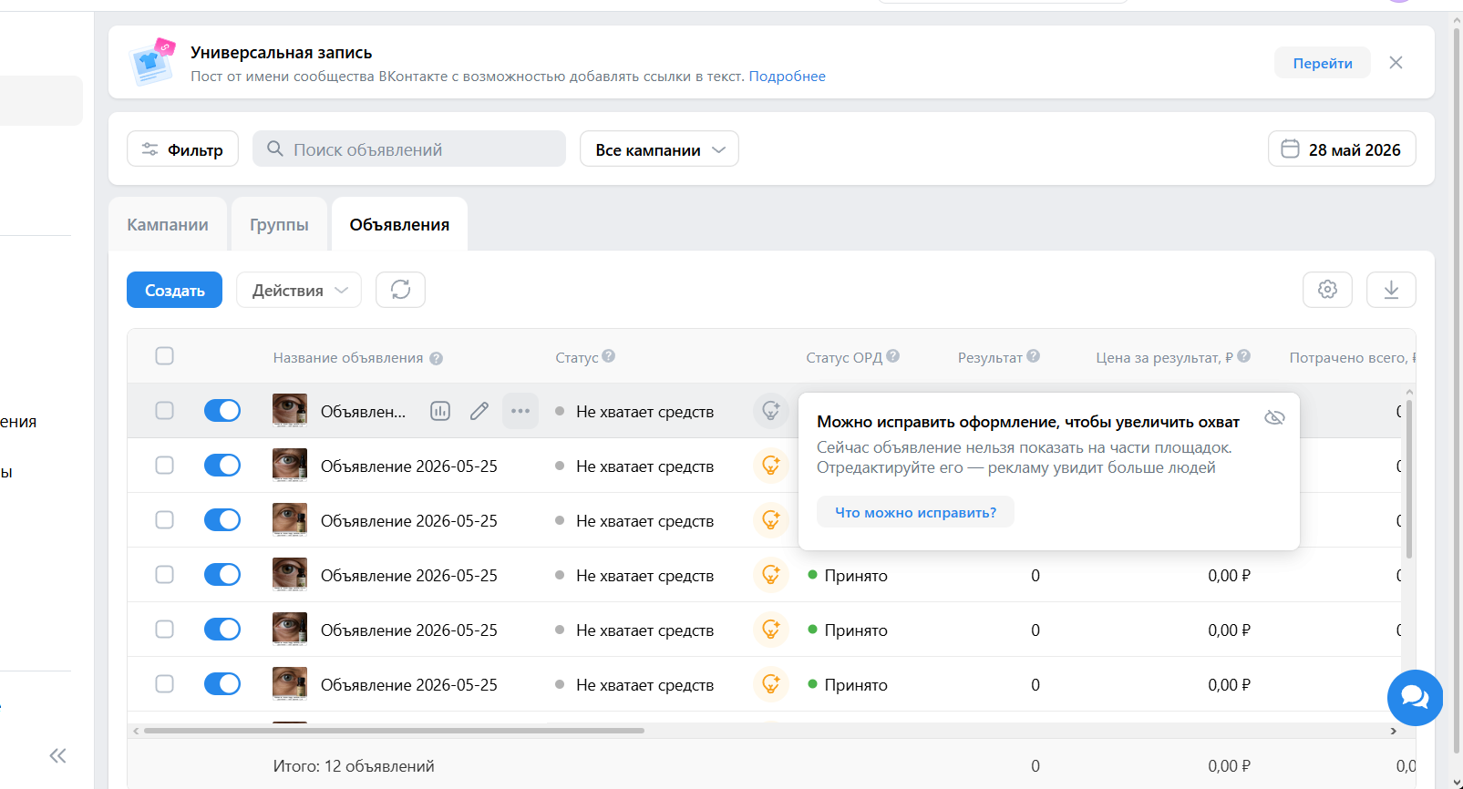Tick checkbox of second ad row
The height and width of the screenshot is (789, 1463).
pos(164,466)
